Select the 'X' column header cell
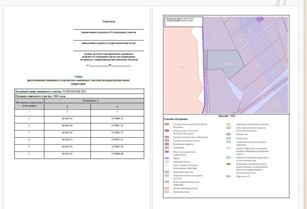This screenshot has height=209, width=307. (67, 106)
